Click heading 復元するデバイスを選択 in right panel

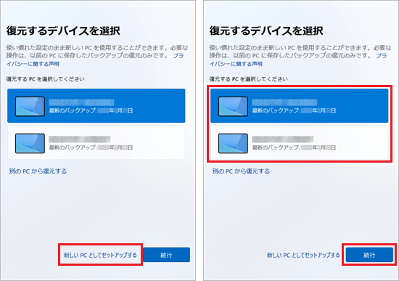click(266, 30)
